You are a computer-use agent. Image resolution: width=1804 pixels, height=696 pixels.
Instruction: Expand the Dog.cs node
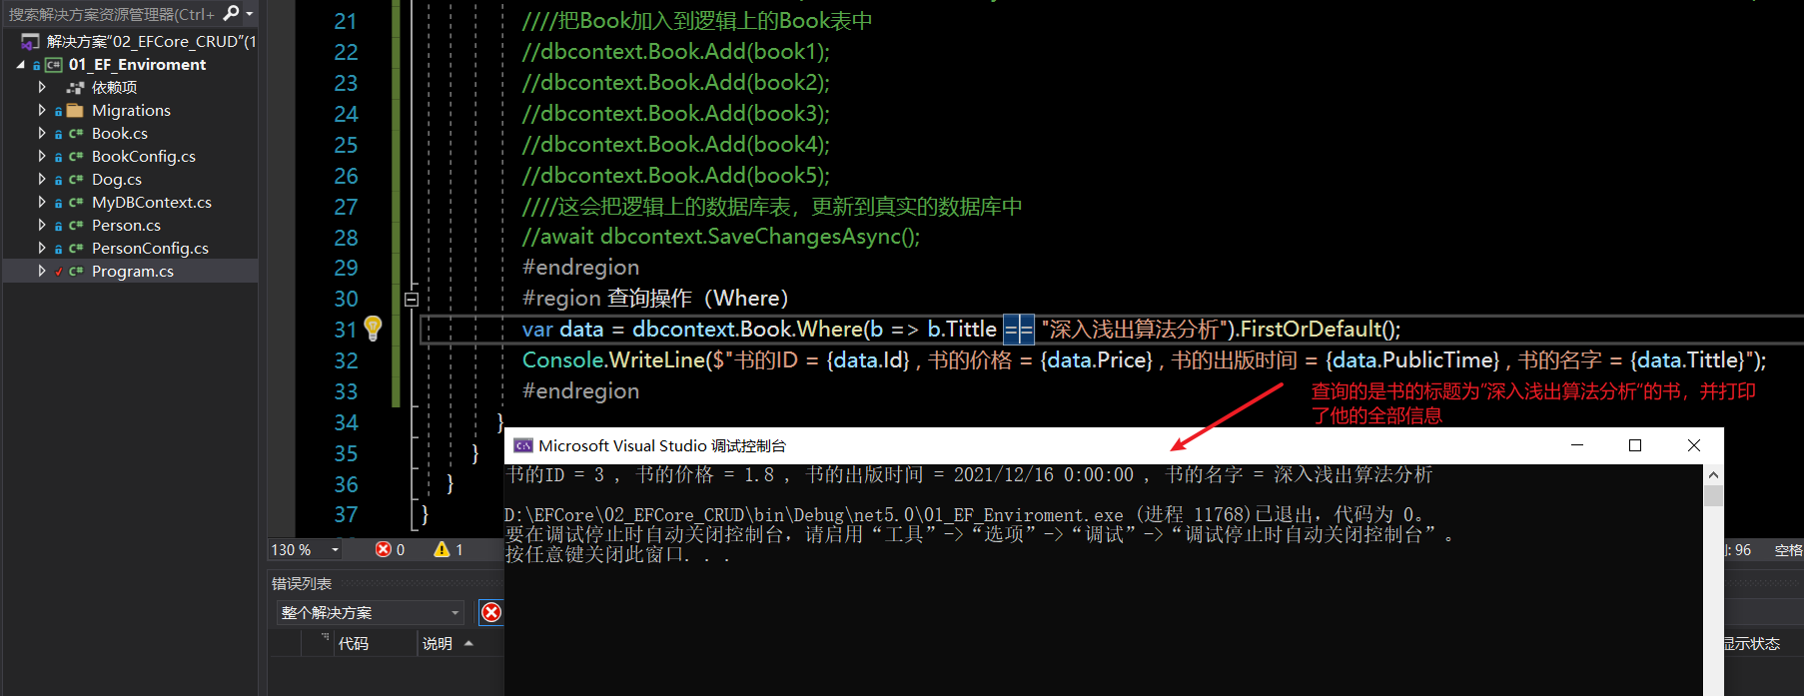pyautogui.click(x=41, y=179)
